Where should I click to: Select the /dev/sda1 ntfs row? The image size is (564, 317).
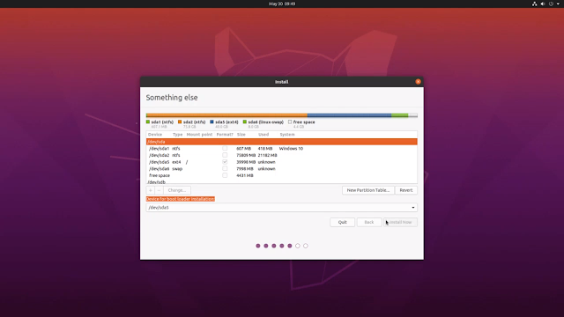pos(282,149)
